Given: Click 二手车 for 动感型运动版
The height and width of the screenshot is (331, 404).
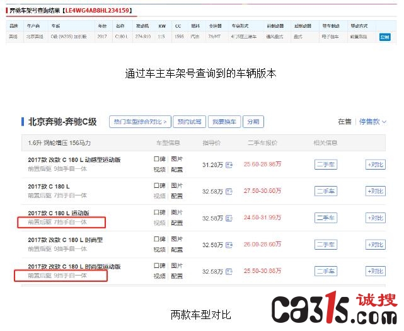Looking at the screenshot, I should click(326, 165).
